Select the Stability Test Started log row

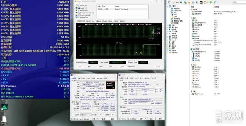[122, 9]
